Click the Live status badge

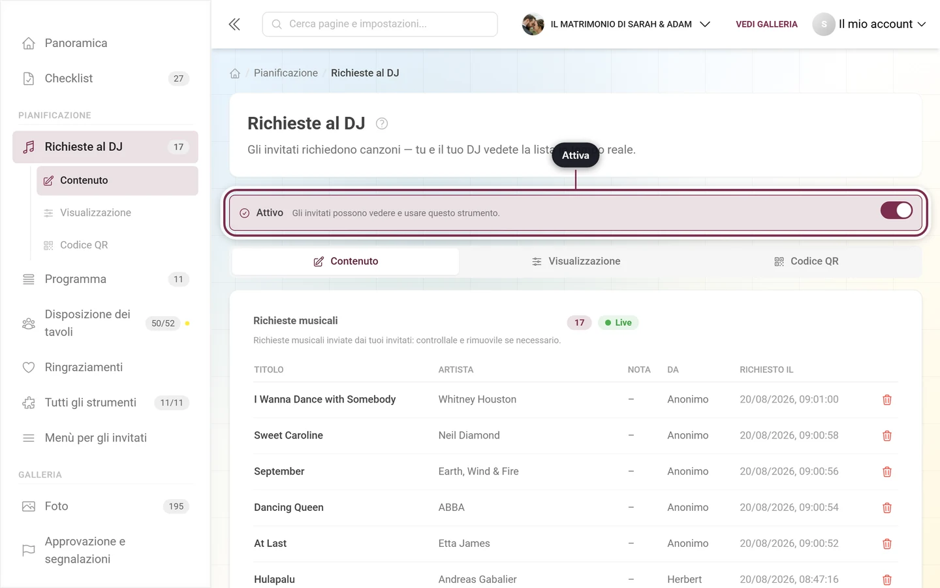point(618,323)
